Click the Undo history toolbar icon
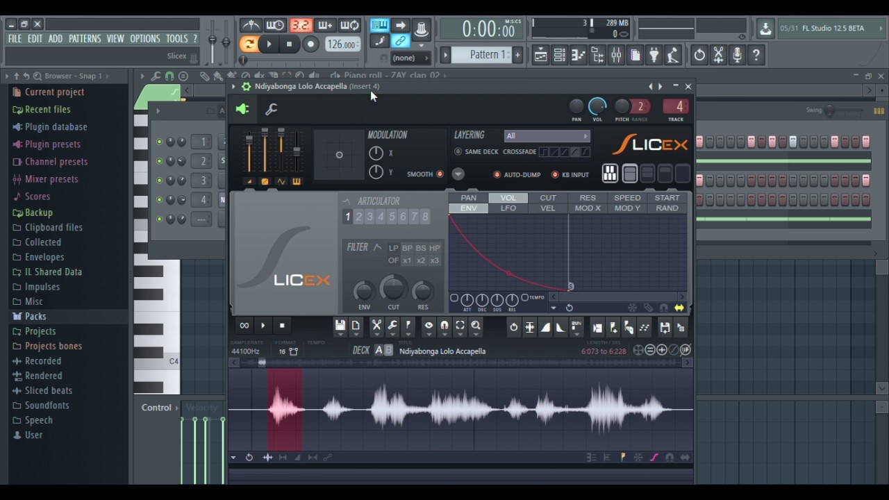The height and width of the screenshot is (500, 889). point(699,55)
